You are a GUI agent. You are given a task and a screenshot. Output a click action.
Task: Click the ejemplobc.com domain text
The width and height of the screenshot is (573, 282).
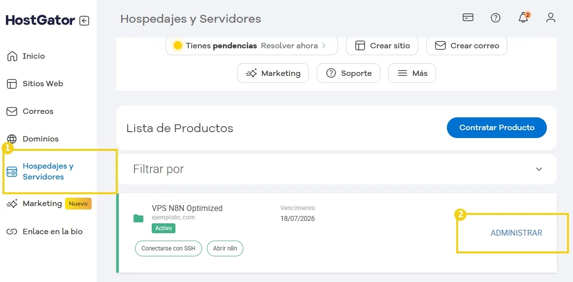tap(173, 217)
